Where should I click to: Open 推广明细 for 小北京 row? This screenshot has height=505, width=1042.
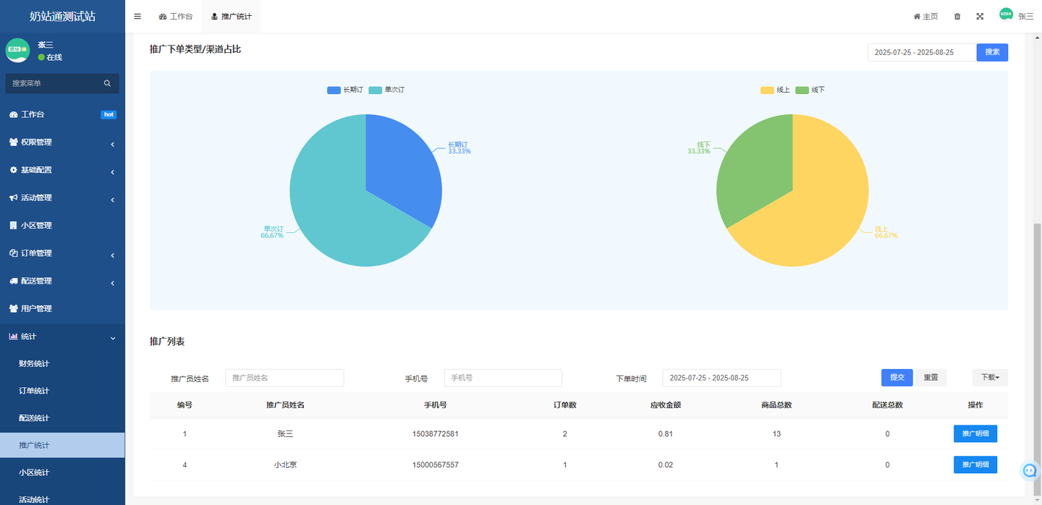click(x=975, y=464)
